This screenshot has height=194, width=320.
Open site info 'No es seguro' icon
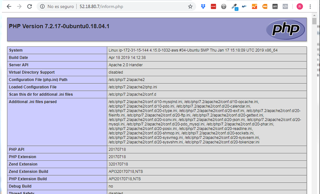coord(42,6)
